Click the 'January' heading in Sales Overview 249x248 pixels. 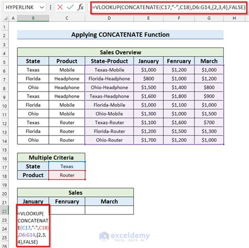[149, 61]
